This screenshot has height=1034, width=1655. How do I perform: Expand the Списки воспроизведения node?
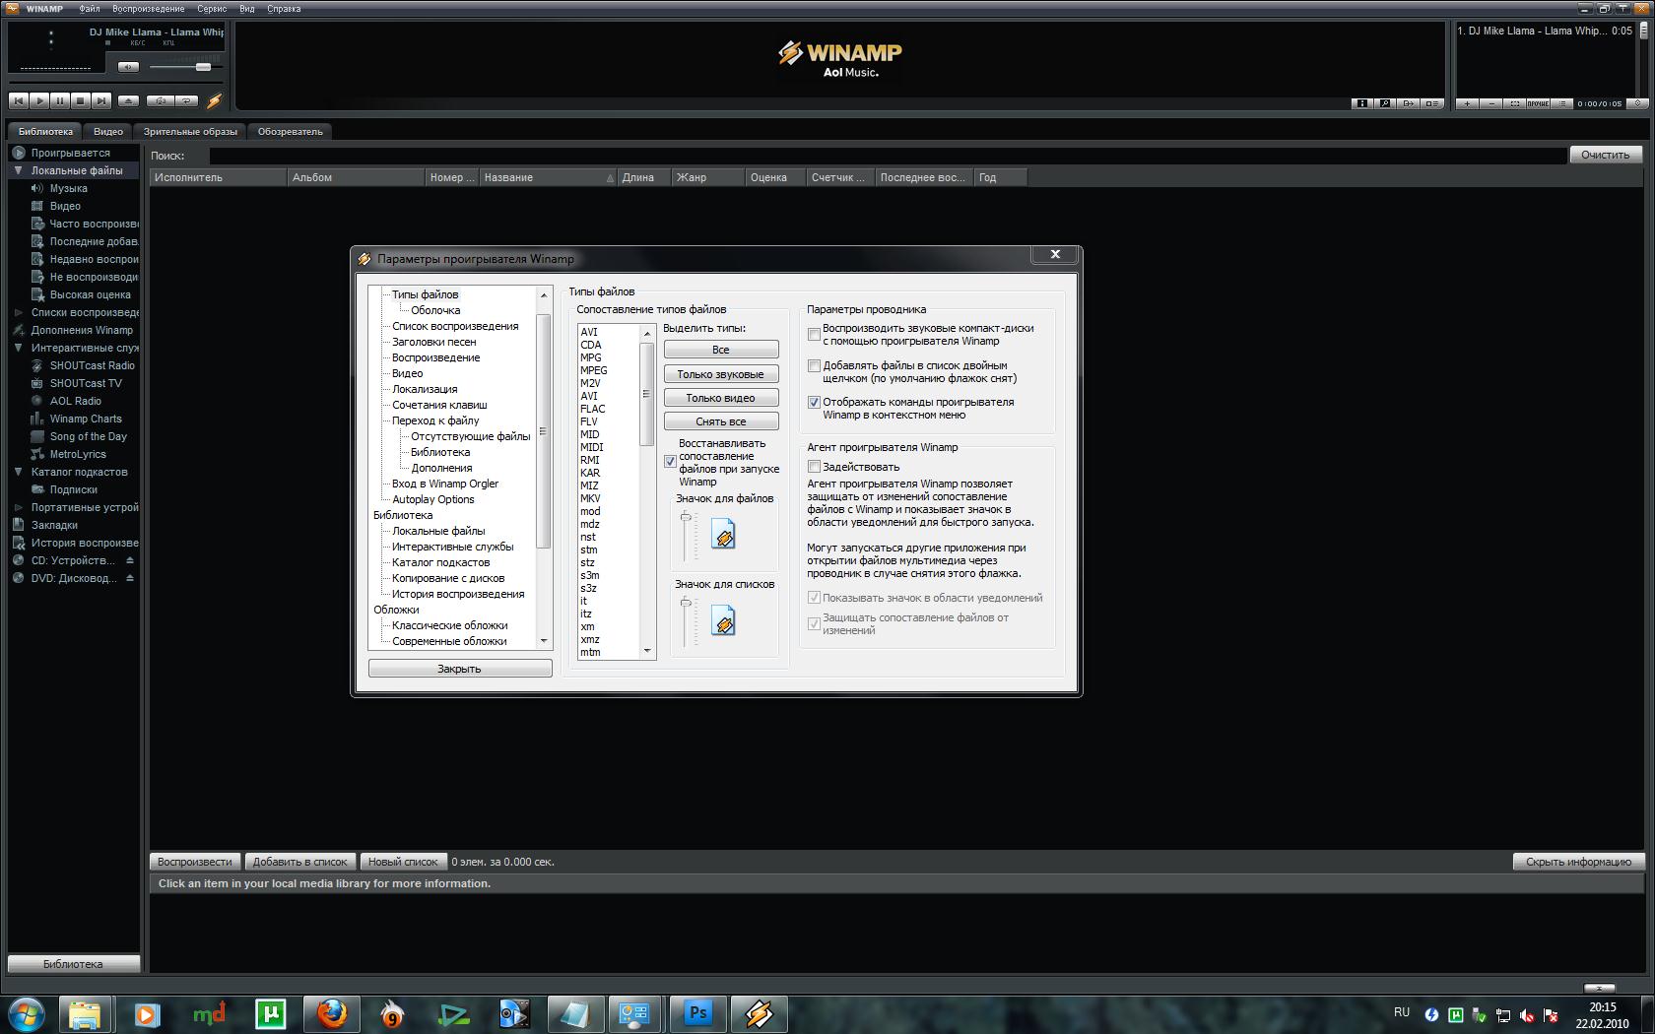(x=19, y=312)
